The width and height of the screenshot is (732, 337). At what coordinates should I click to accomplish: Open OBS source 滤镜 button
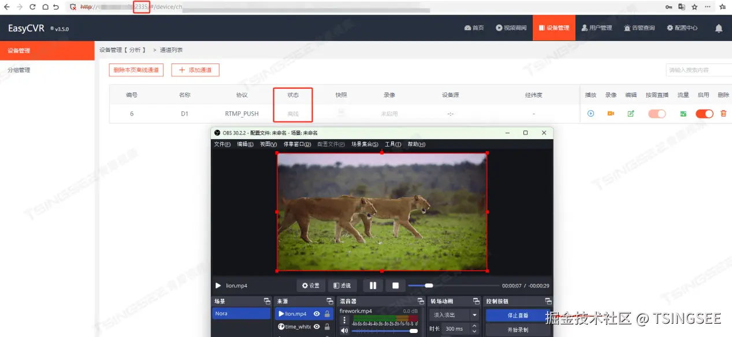[342, 285]
